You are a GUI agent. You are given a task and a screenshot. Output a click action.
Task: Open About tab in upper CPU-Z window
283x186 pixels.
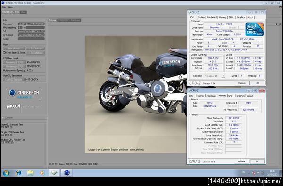250,17
